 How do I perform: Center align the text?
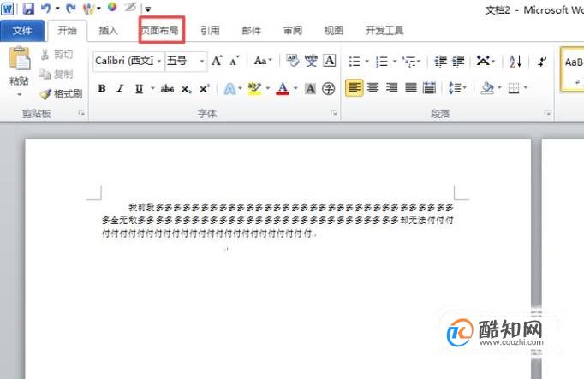click(x=372, y=88)
